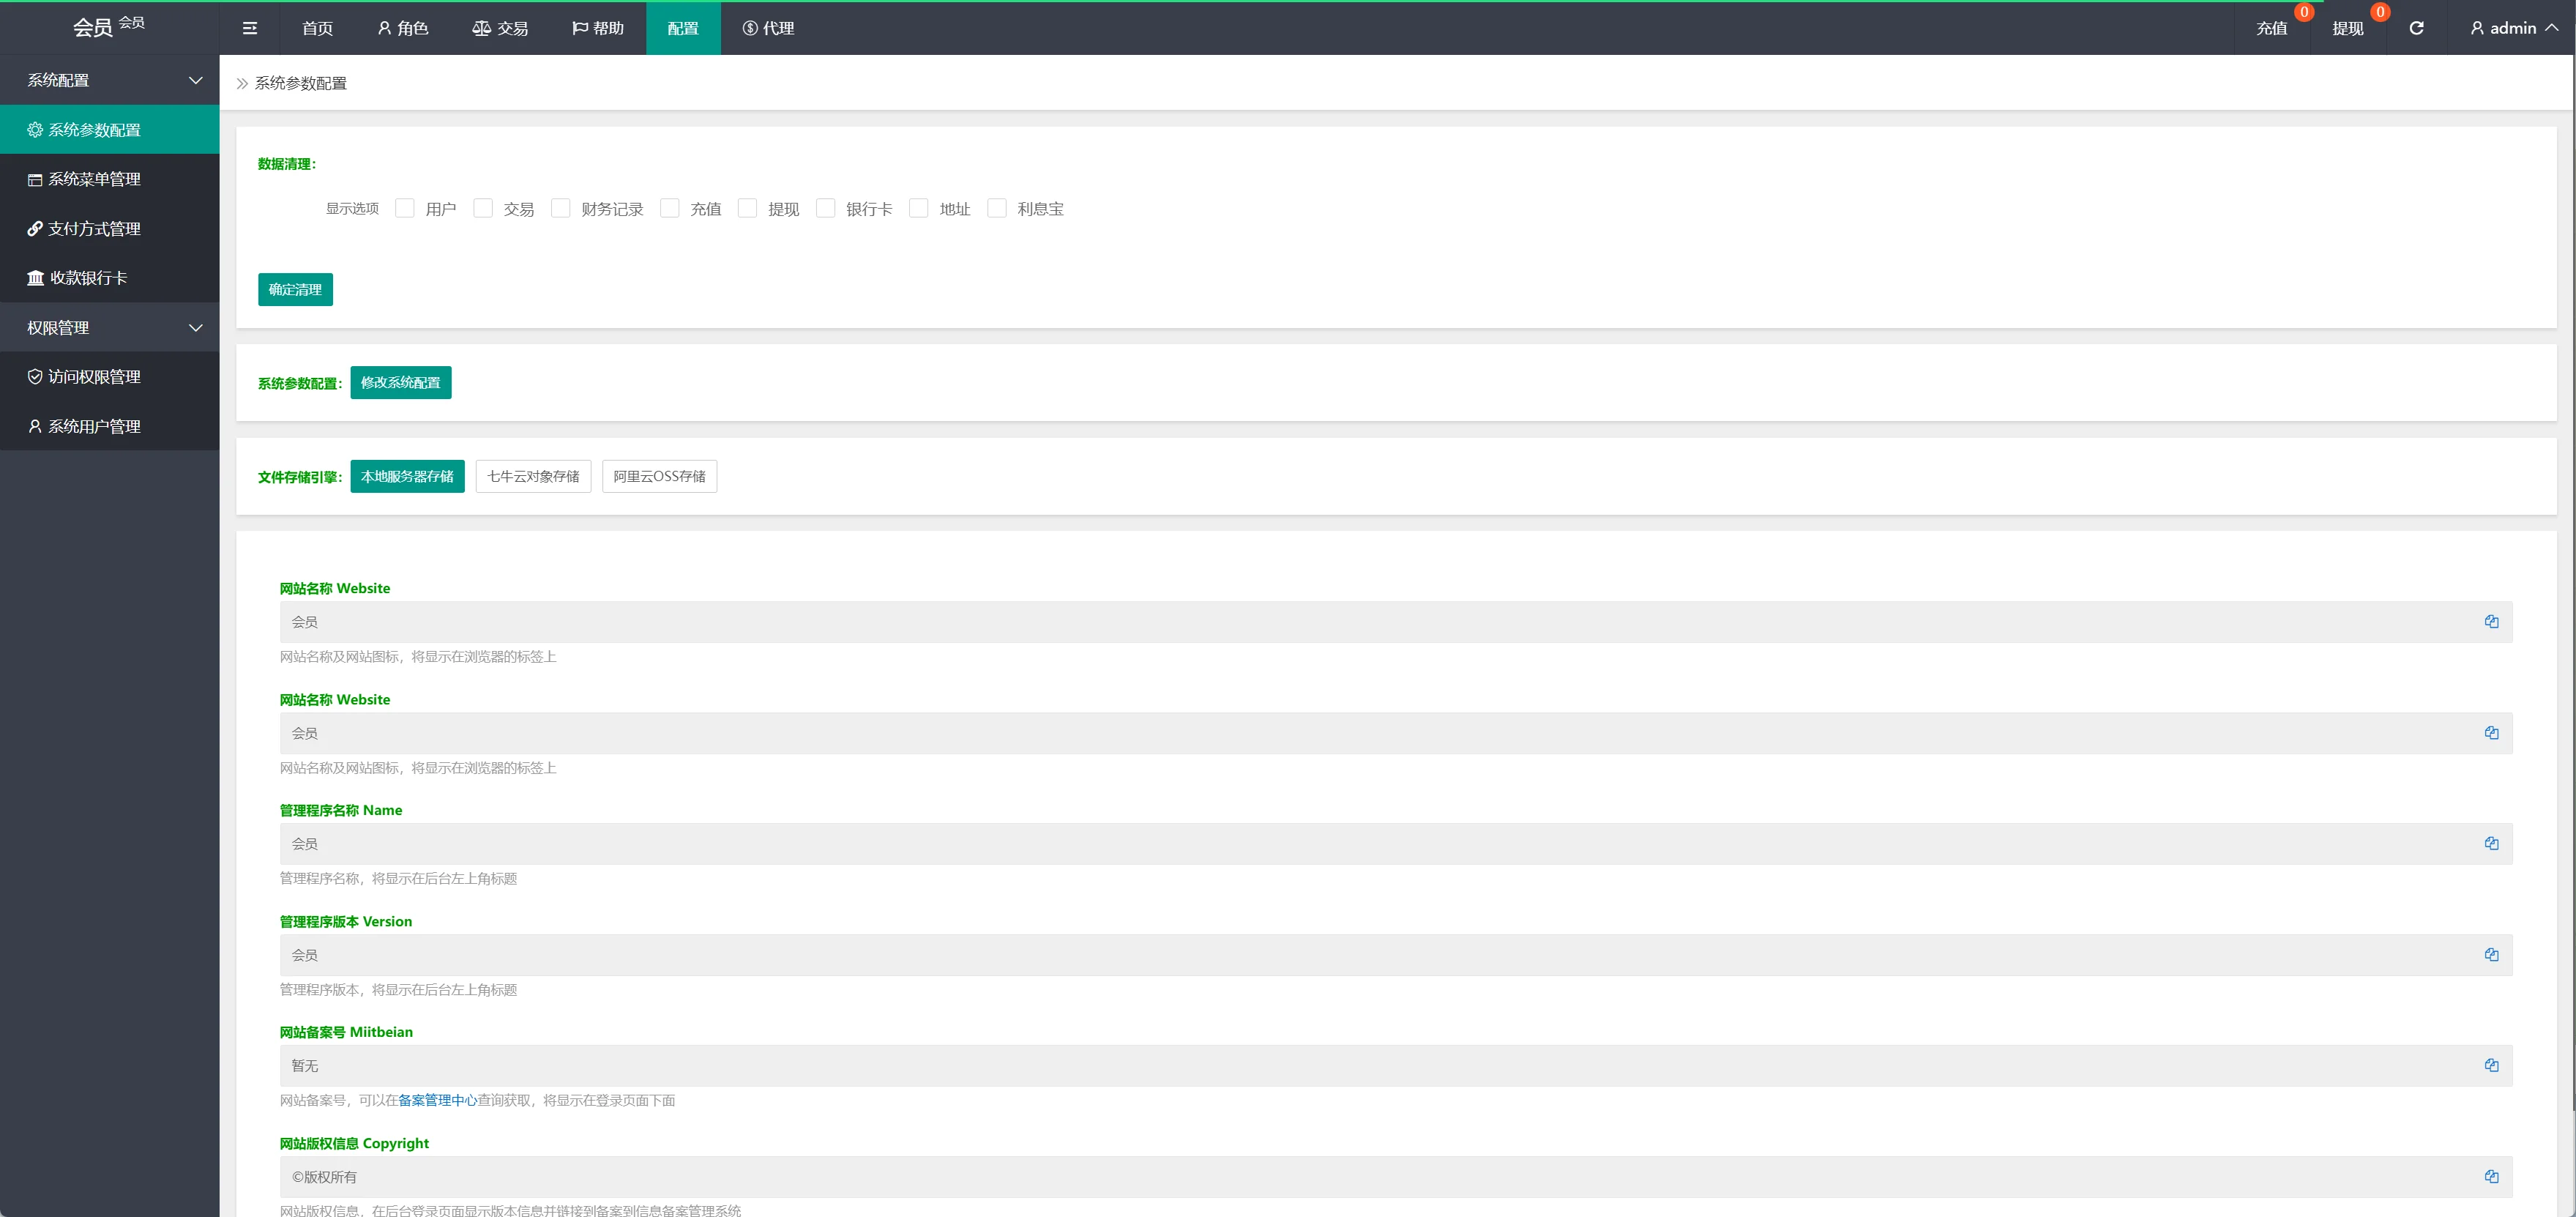This screenshot has width=2576, height=1217.
Task: Switch to the 交易 top menu
Action: pos(500,28)
